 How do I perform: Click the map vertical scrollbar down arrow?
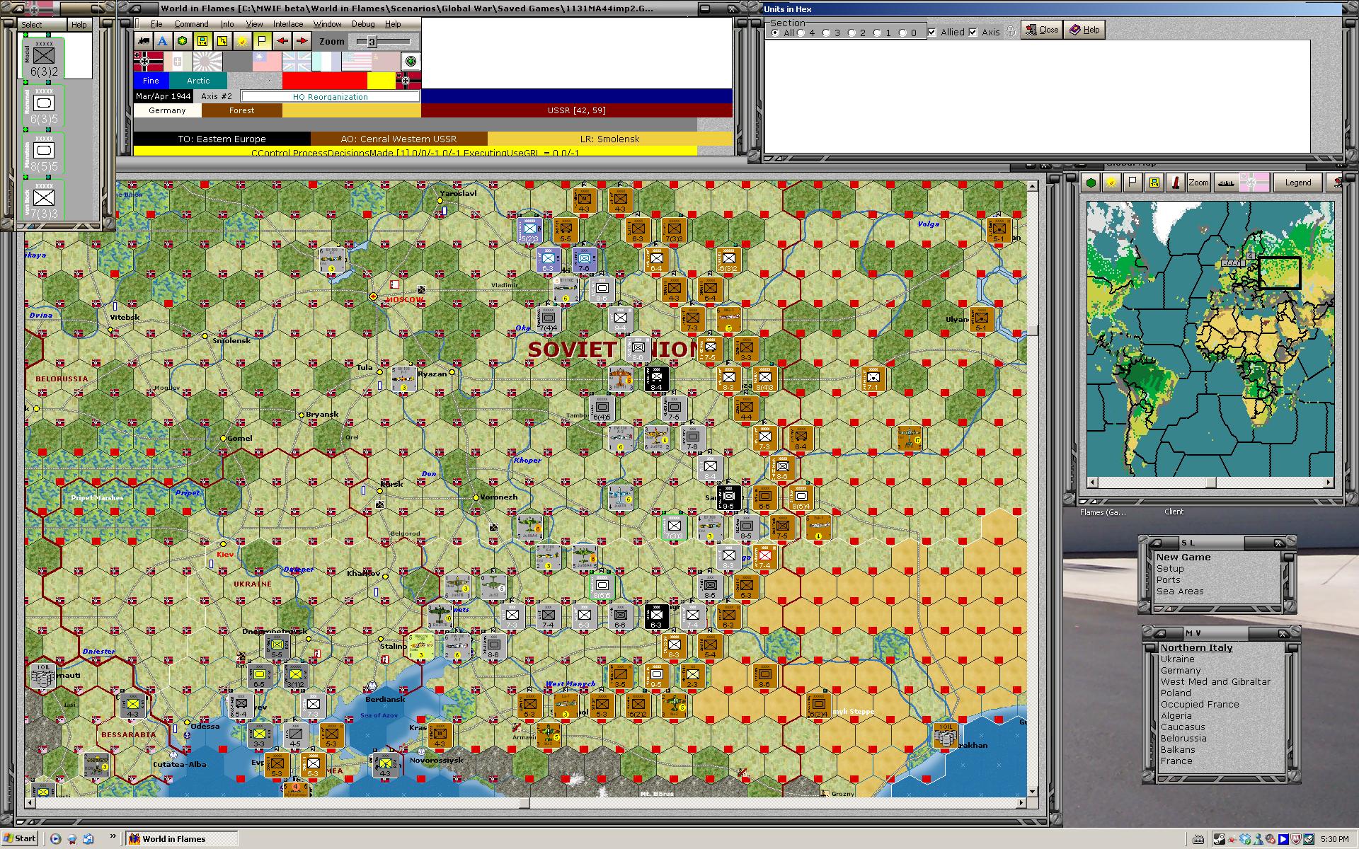(x=1032, y=791)
